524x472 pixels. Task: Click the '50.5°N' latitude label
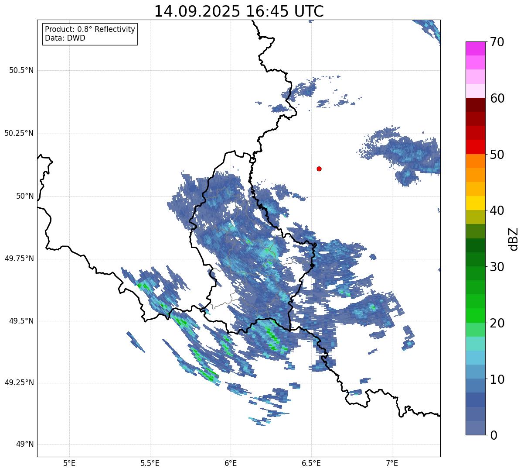click(x=21, y=70)
